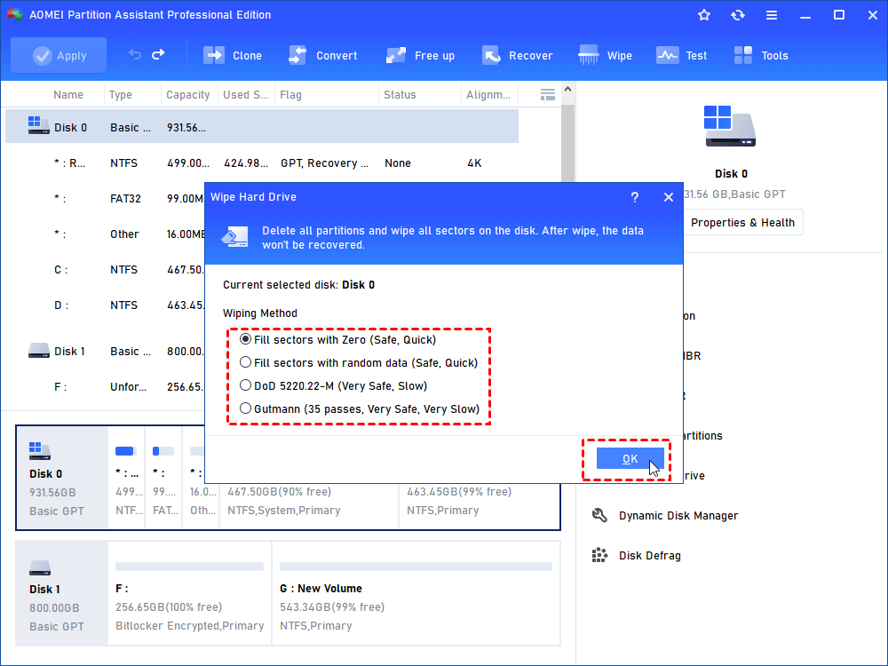Open the Recover tool
The image size is (888, 666).
pos(518,55)
